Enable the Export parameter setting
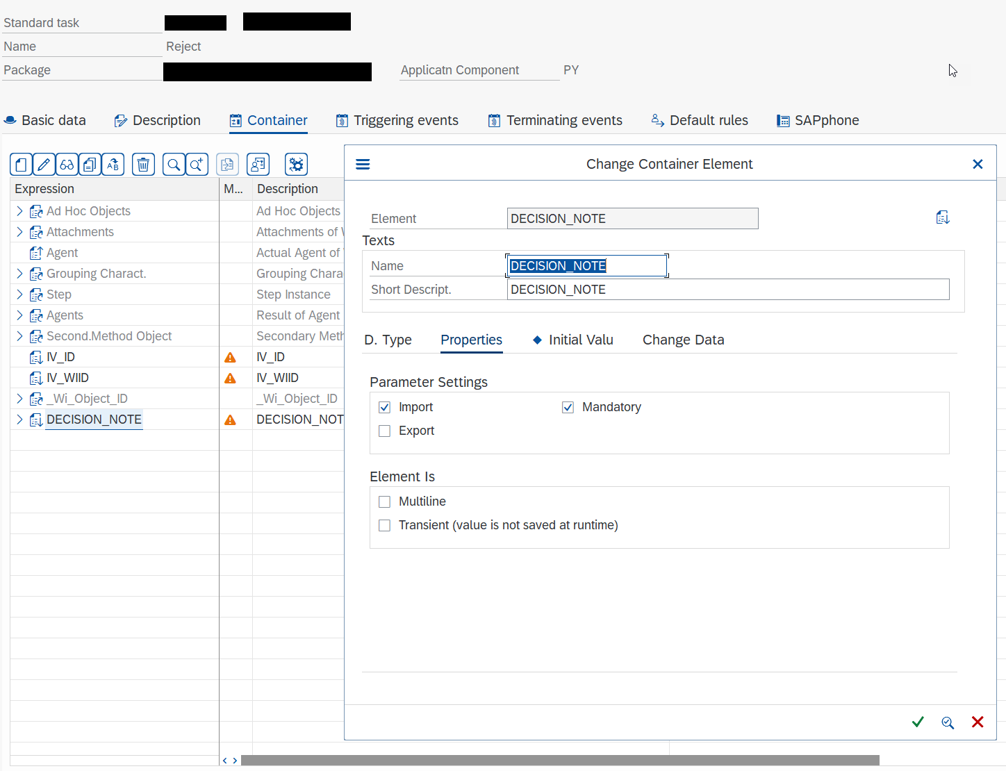The height and width of the screenshot is (771, 1006). [384, 431]
